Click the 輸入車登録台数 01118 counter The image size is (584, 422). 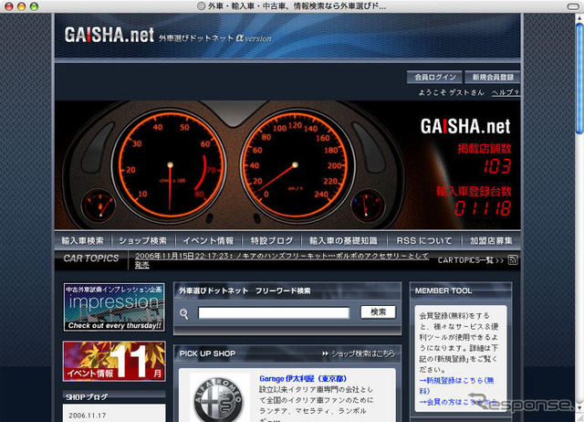pyautogui.click(x=474, y=201)
